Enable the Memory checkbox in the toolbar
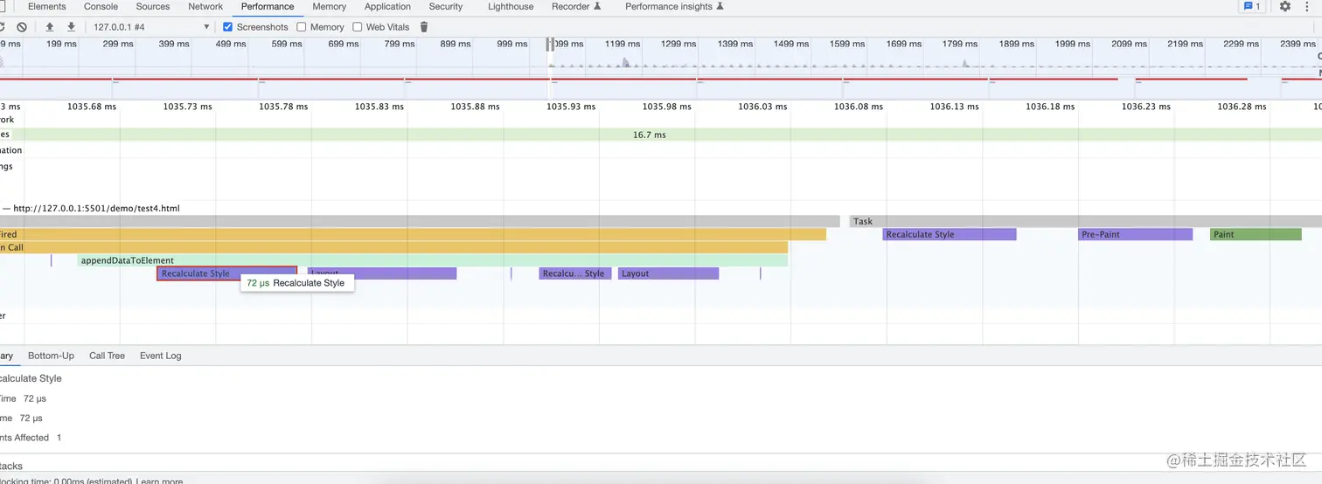This screenshot has height=484, width=1322. pos(302,27)
